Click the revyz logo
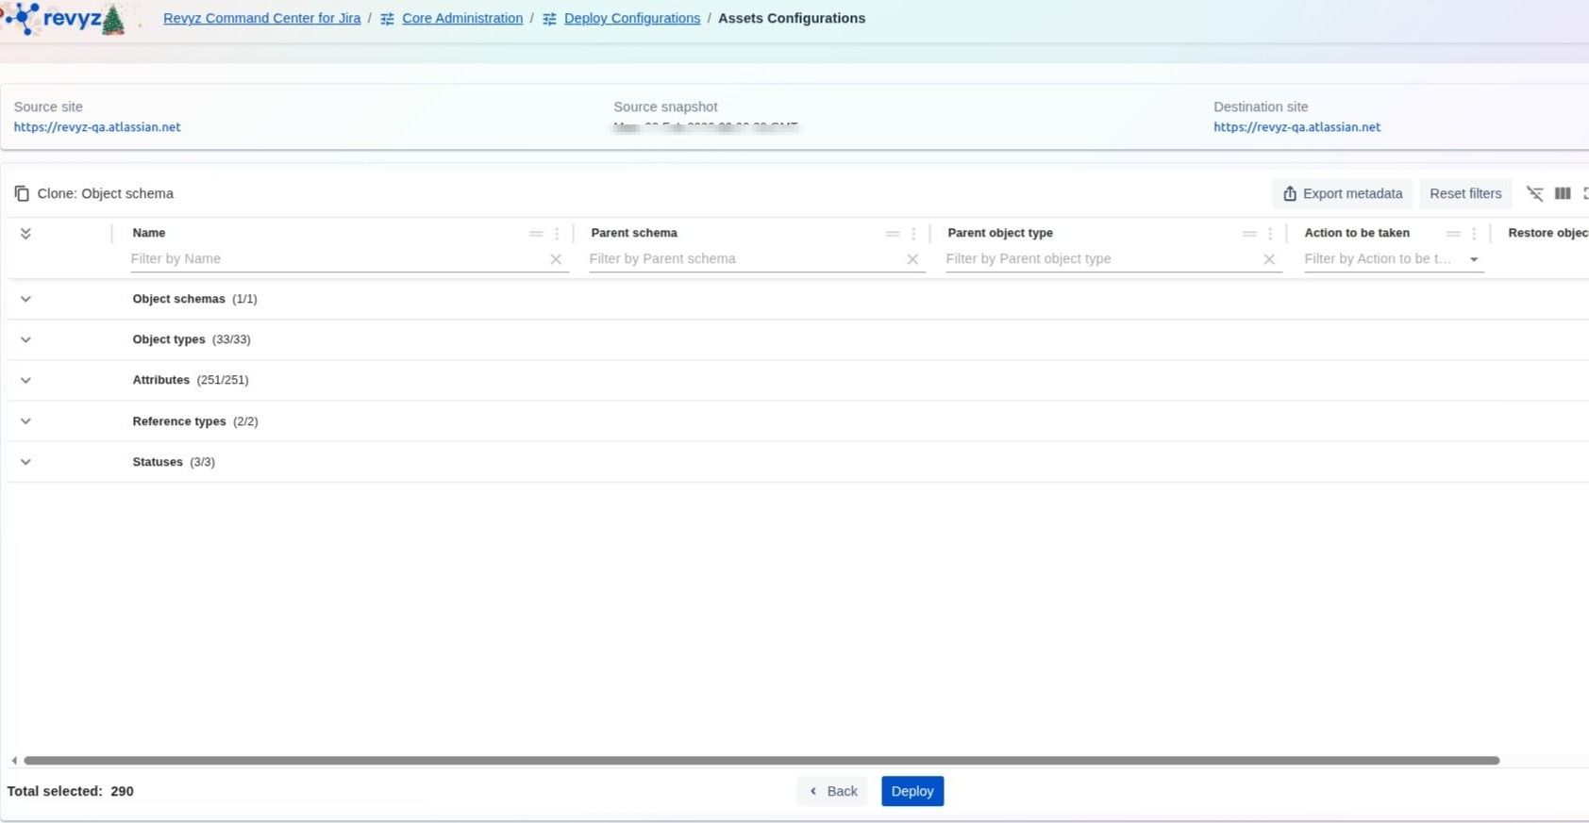 66,19
